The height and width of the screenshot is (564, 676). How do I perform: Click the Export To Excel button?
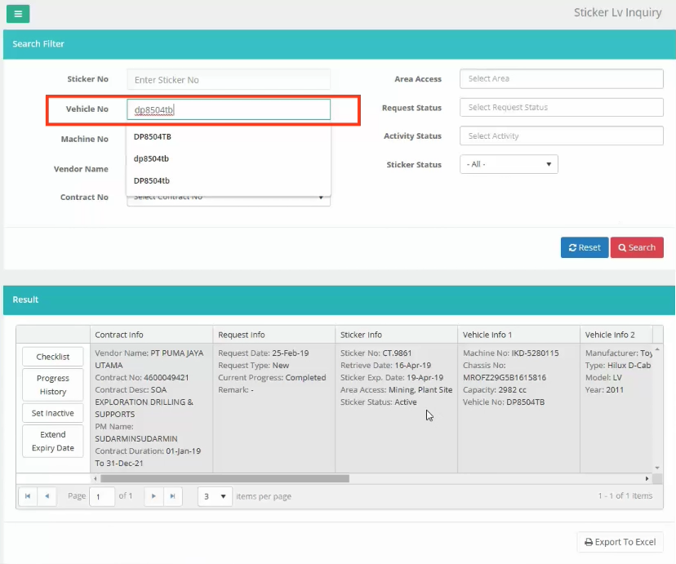tap(620, 542)
